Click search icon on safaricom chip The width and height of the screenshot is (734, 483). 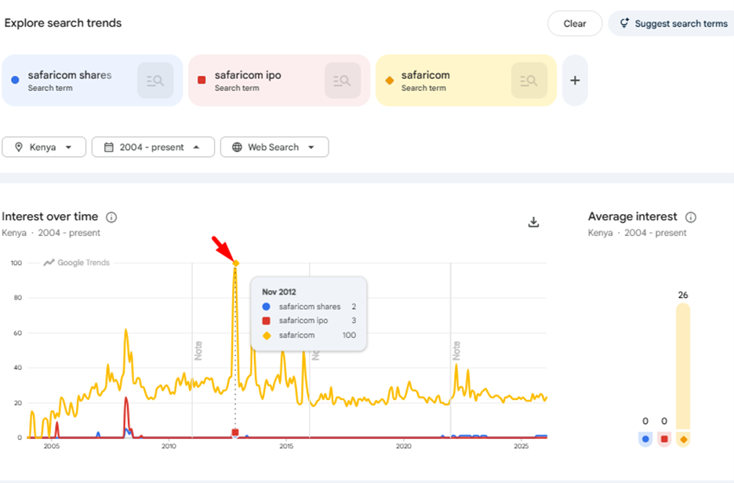tap(529, 80)
